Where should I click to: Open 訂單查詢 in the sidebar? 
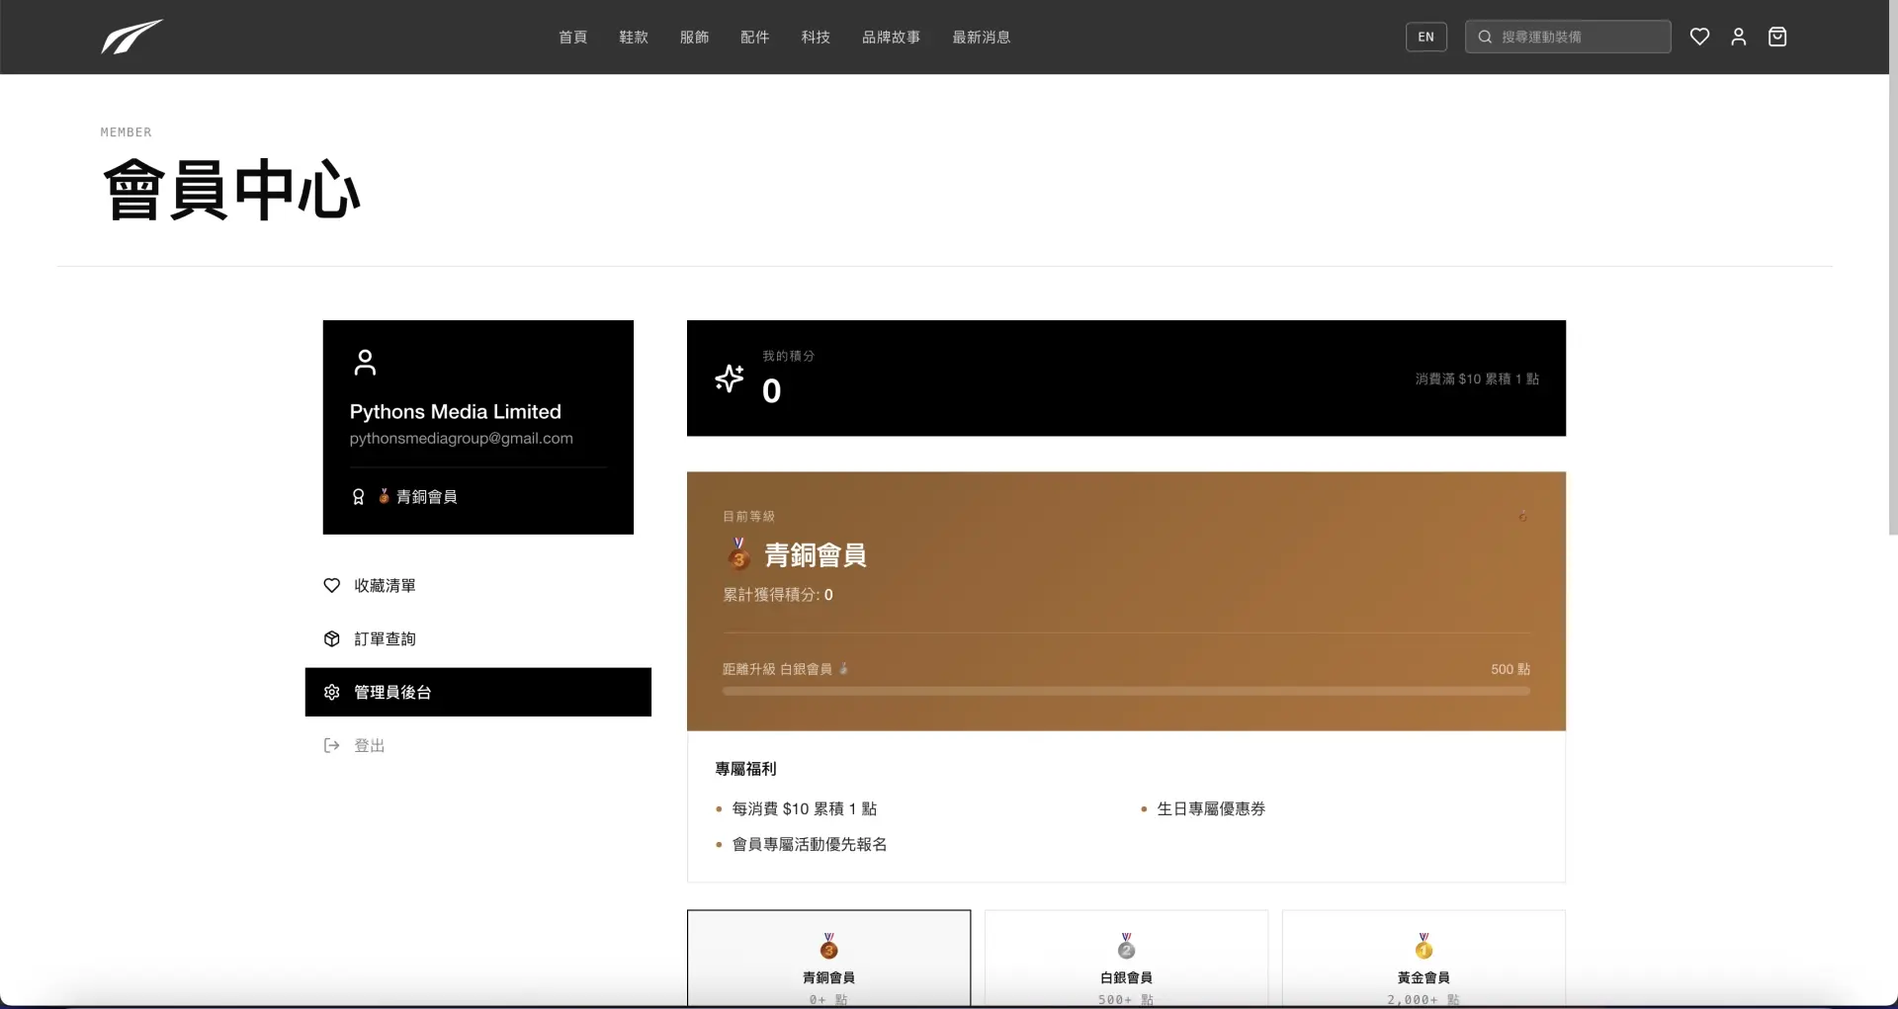[x=478, y=638]
